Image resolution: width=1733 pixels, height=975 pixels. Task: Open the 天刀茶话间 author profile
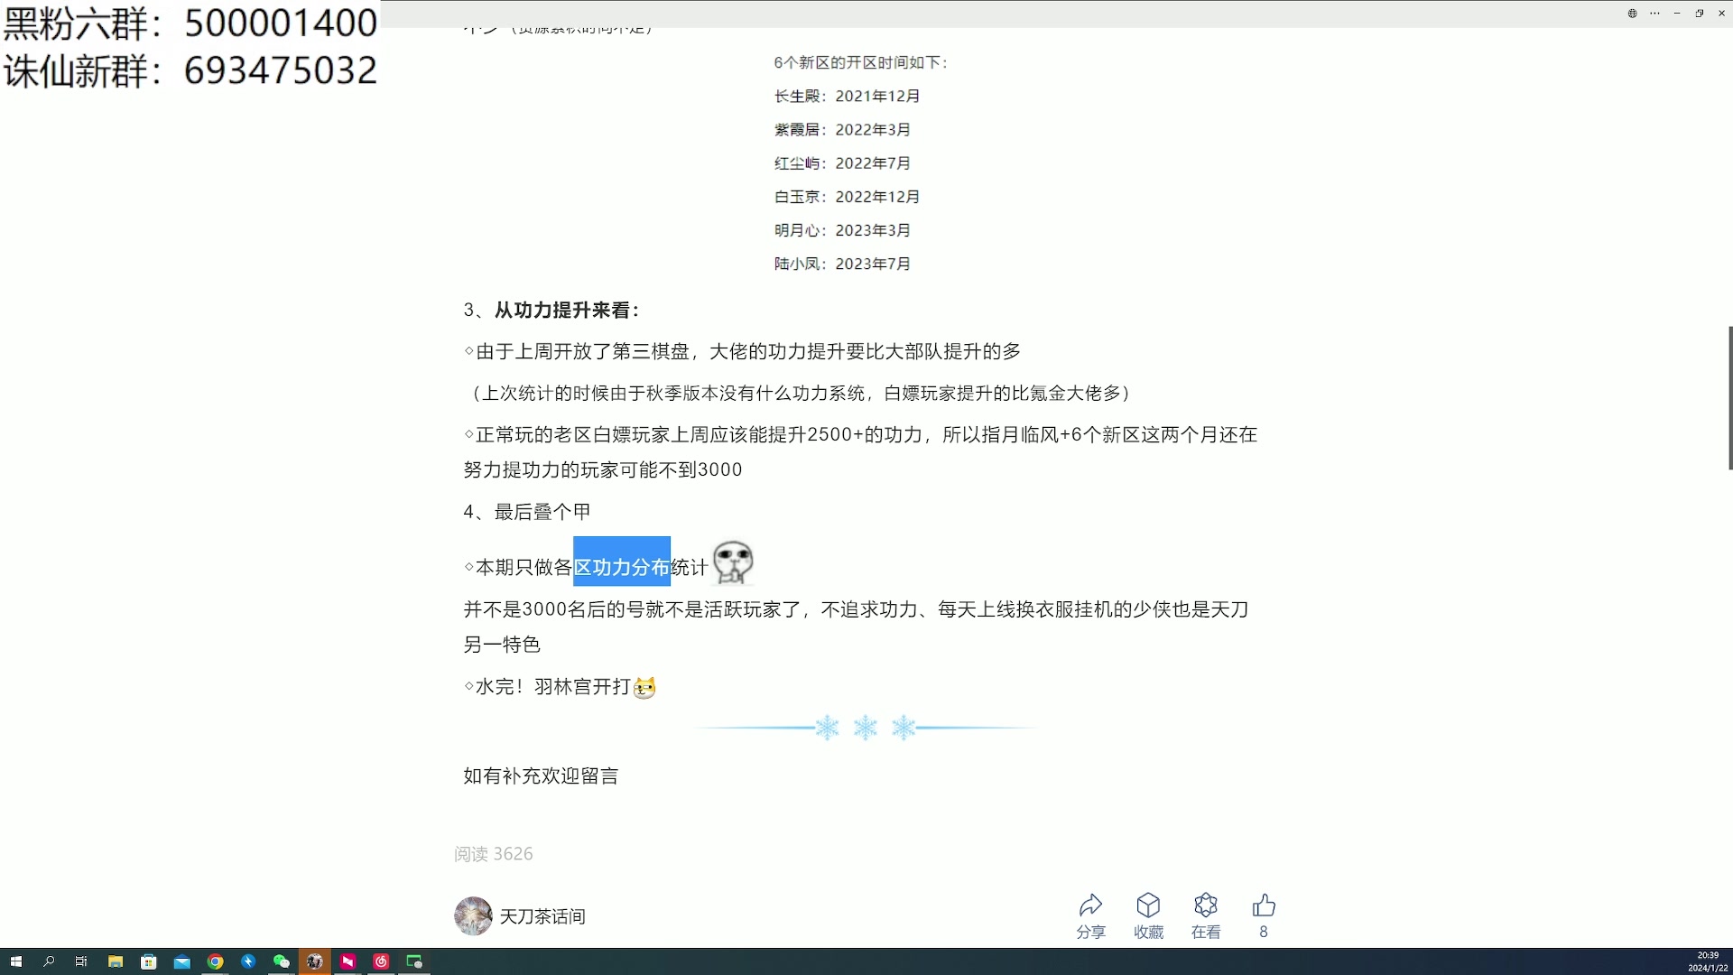[543, 916]
